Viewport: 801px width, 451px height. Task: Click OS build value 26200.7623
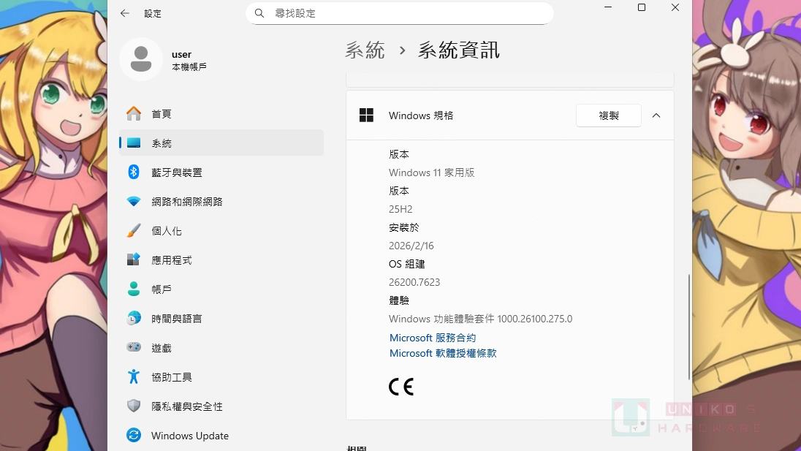(414, 282)
